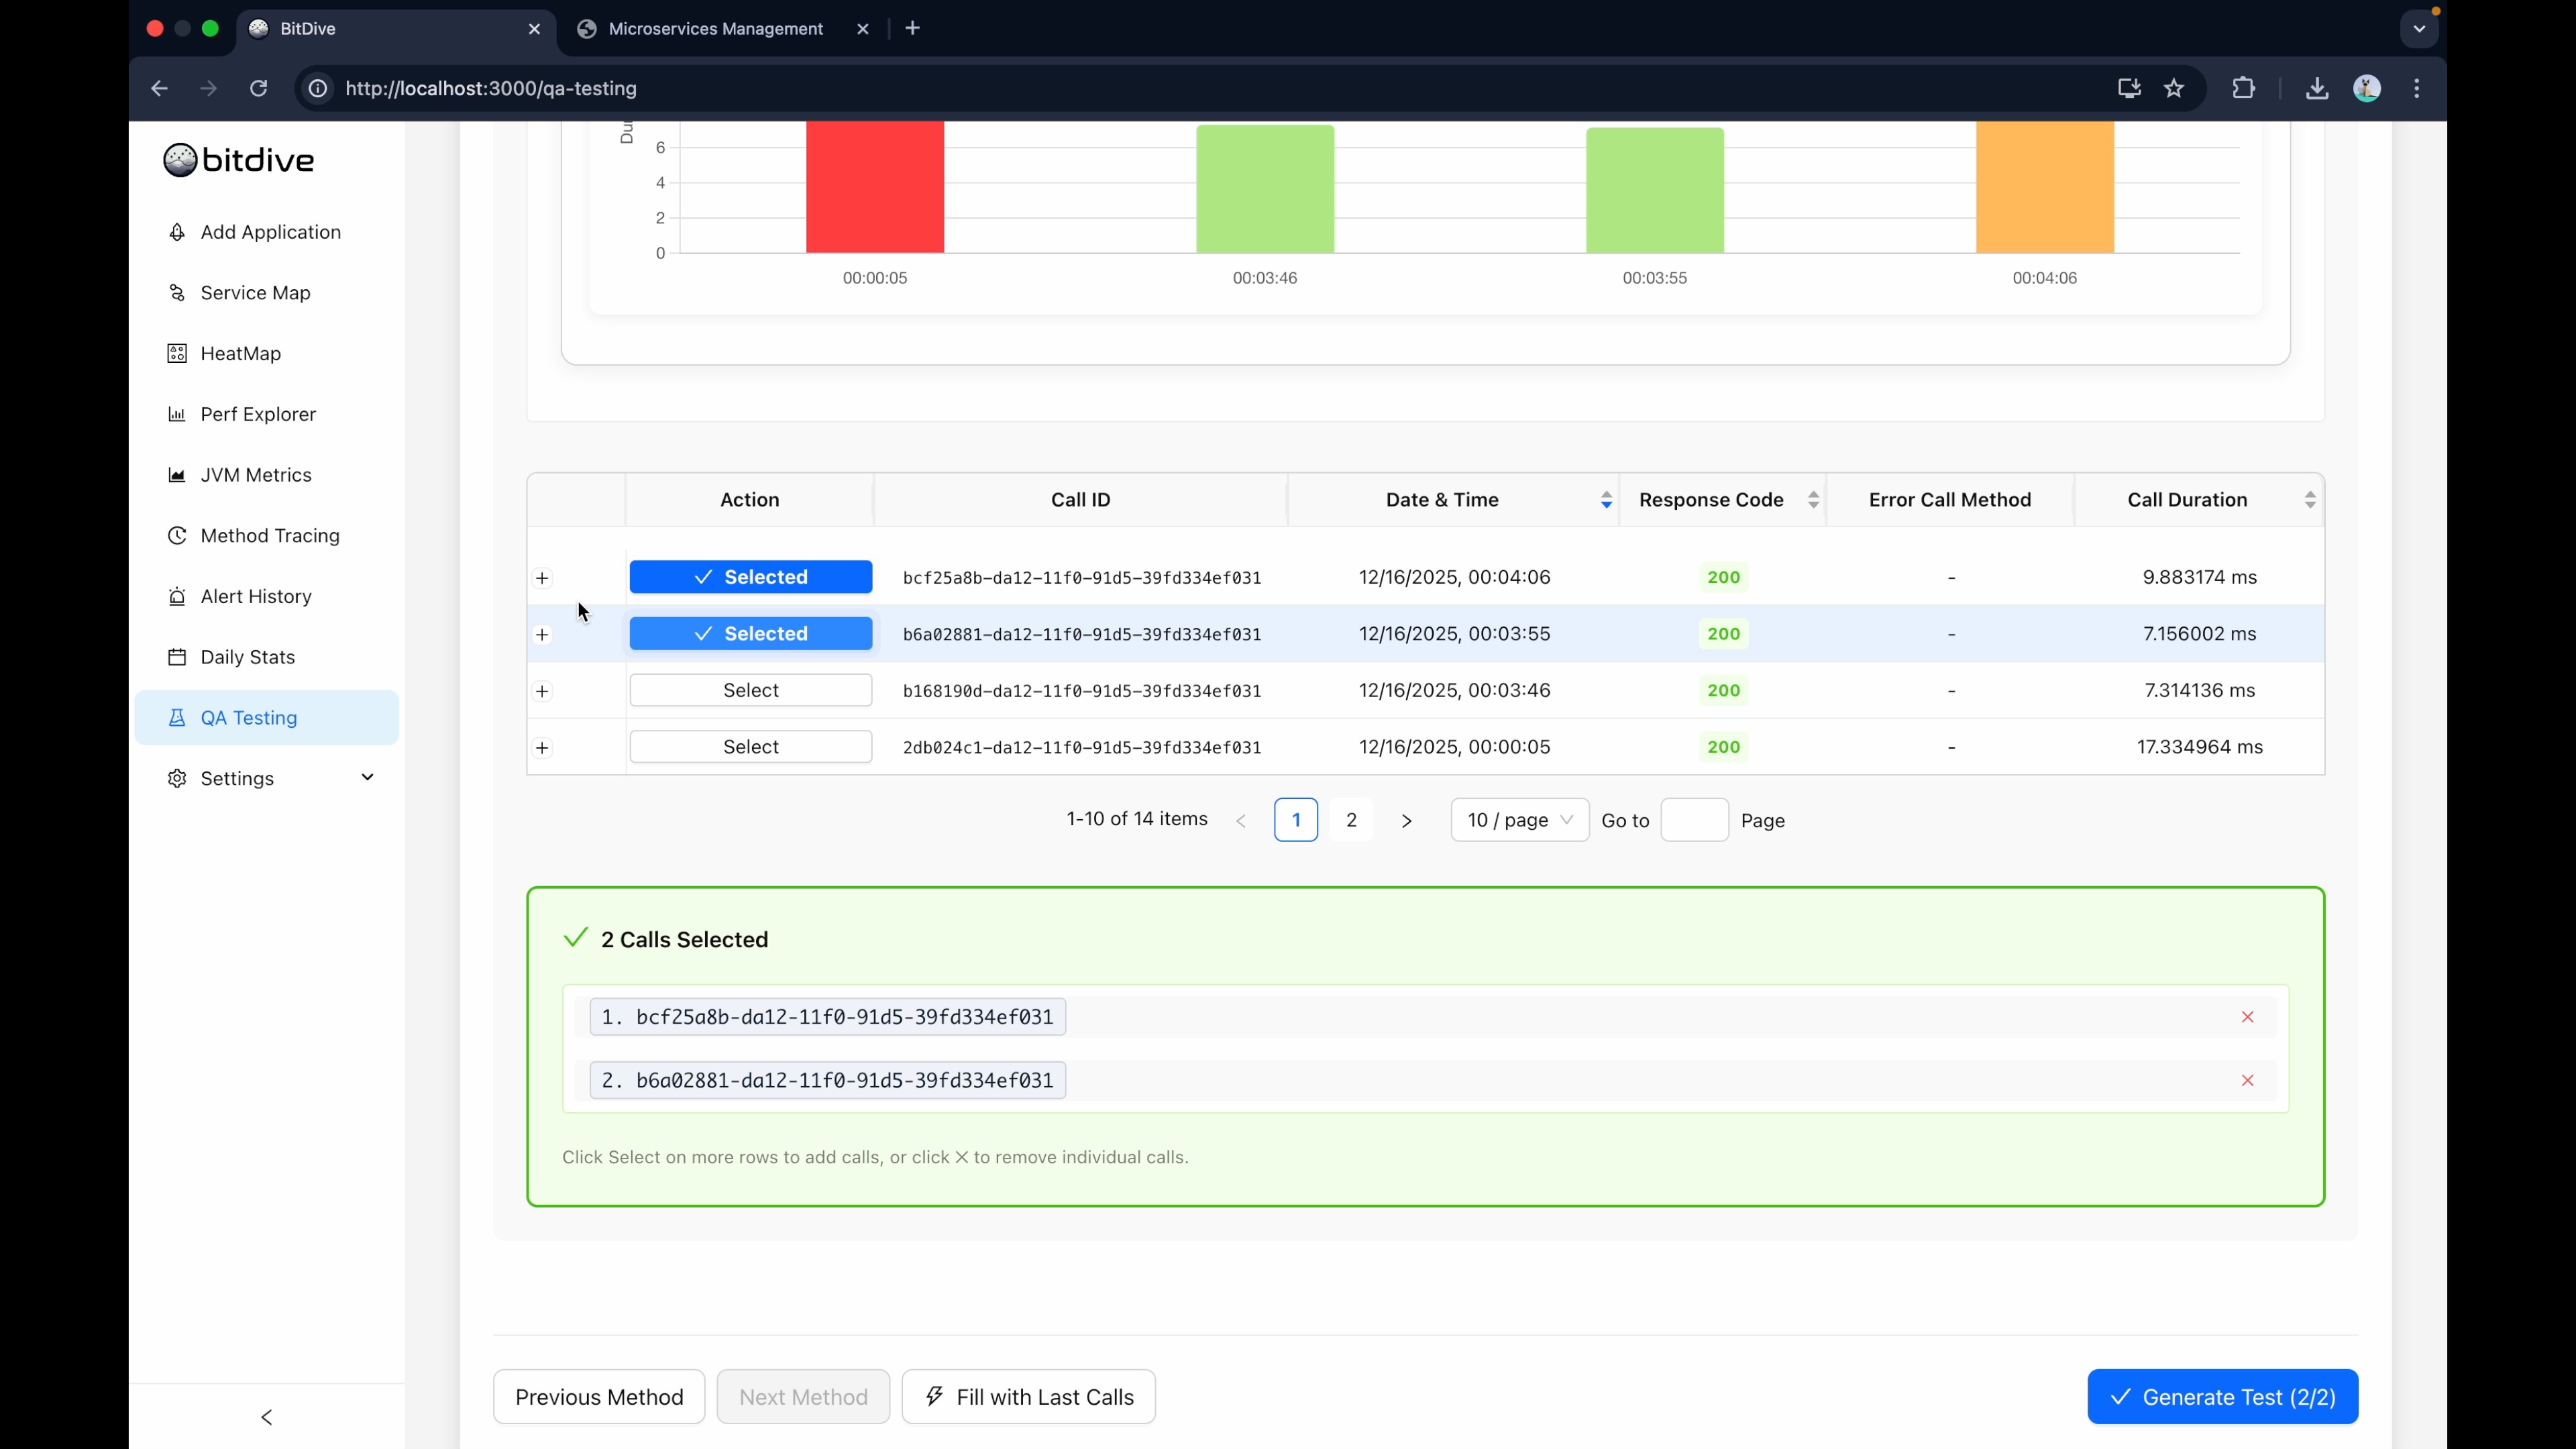Viewport: 2576px width, 1449px height.
Task: Remove call b6a02881 from selected calls
Action: point(2247,1080)
